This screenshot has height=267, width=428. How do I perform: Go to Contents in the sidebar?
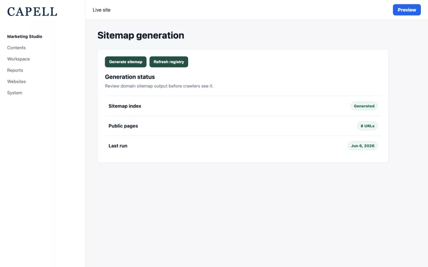click(x=16, y=48)
